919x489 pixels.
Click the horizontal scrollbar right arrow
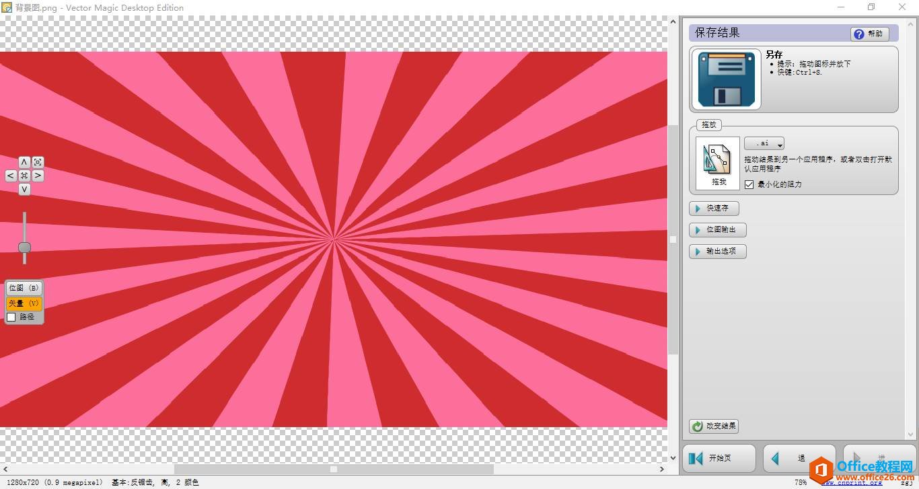point(663,469)
